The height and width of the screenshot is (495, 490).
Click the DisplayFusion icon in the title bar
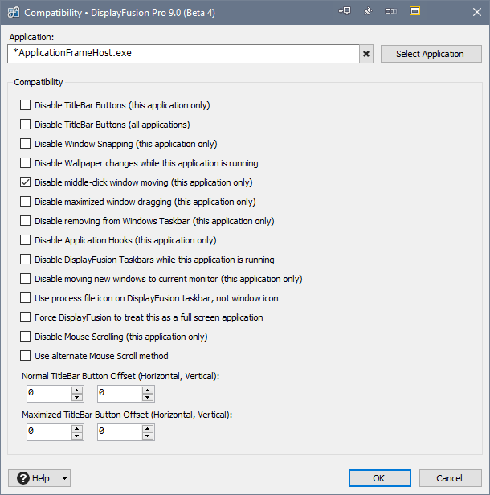click(13, 13)
